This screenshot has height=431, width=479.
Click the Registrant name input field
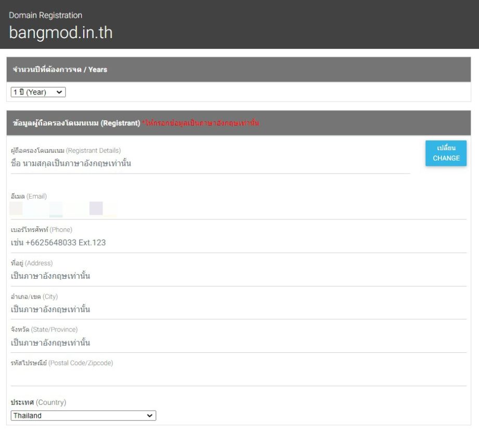(208, 164)
